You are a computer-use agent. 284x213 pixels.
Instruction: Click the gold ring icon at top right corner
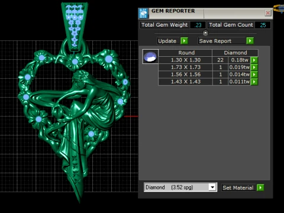click(x=279, y=9)
